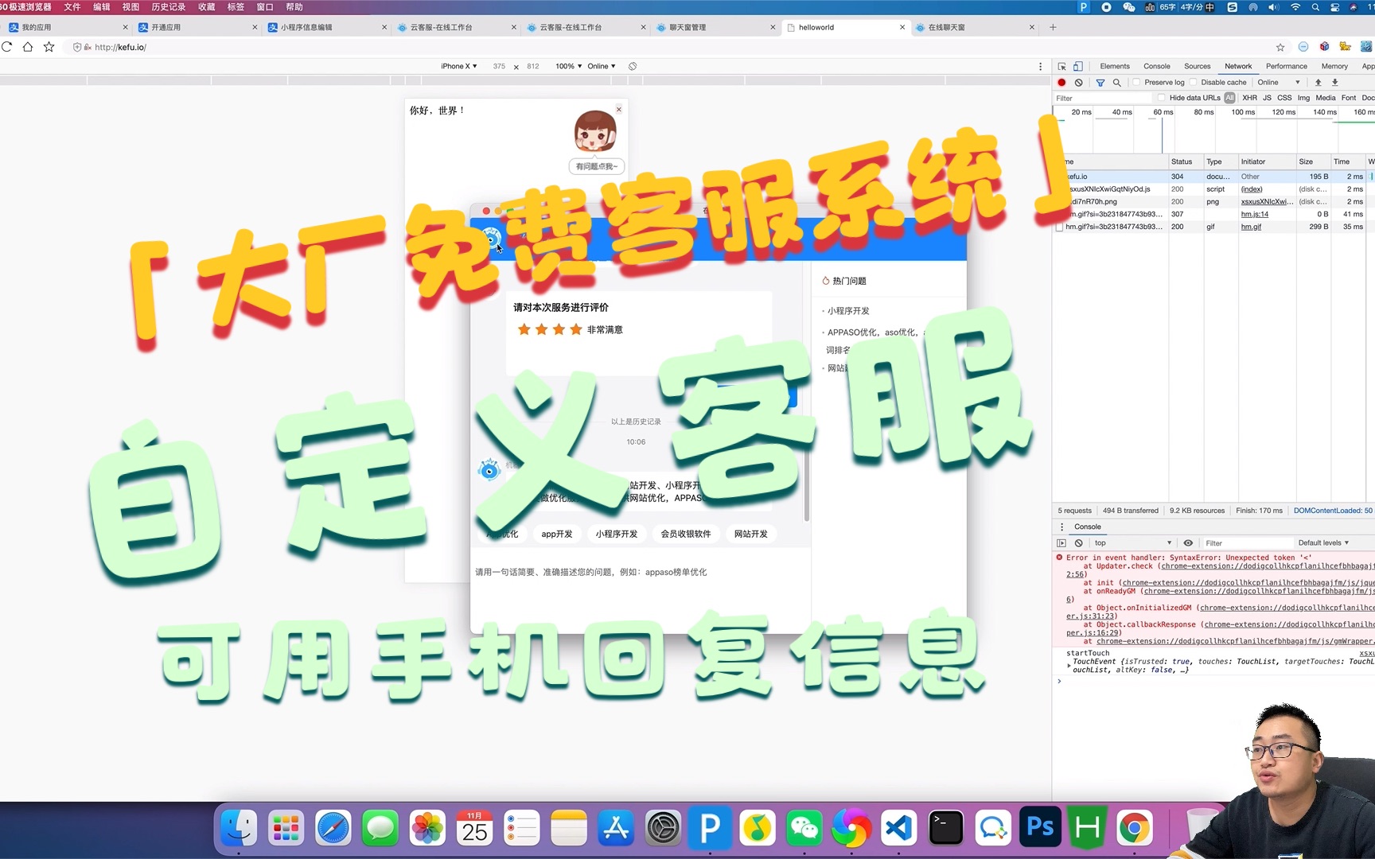Enable Disable cache checkbox
This screenshot has width=1375, height=859.
point(1194,83)
